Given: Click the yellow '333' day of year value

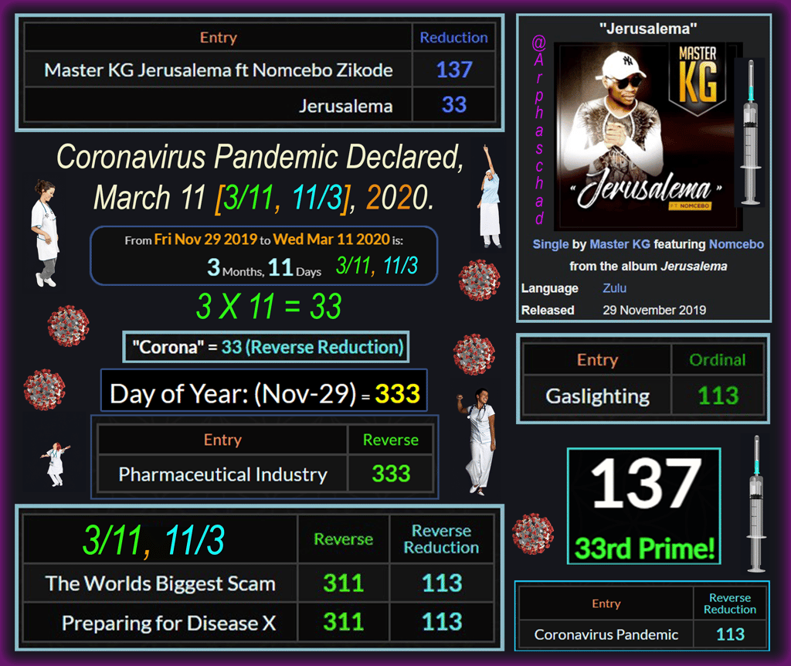Looking at the screenshot, I should click(x=398, y=393).
